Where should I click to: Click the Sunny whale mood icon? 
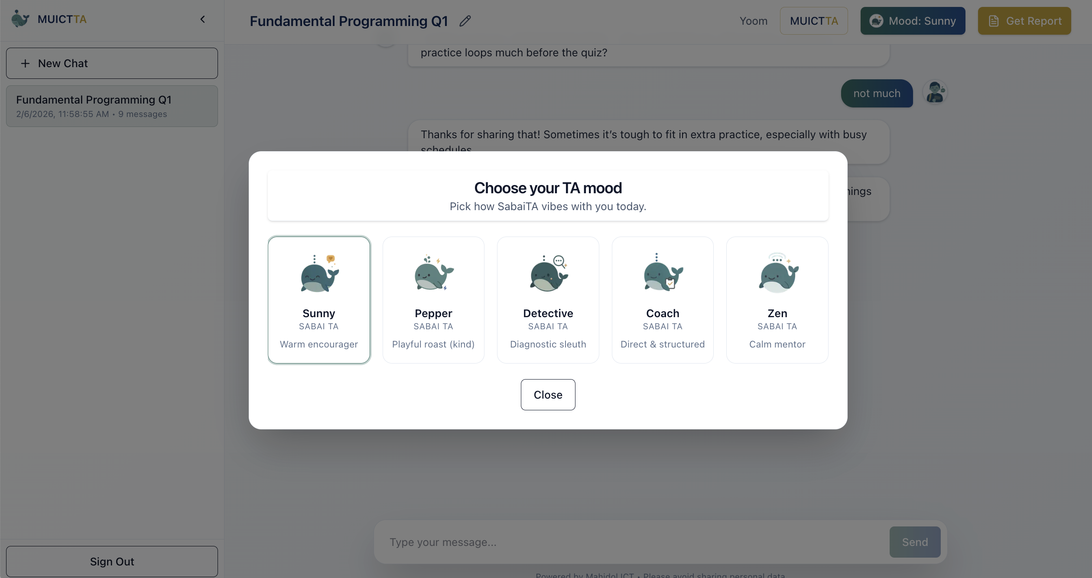pos(319,274)
